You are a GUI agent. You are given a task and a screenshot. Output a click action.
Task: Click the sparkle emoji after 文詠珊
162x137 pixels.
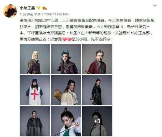(130, 33)
